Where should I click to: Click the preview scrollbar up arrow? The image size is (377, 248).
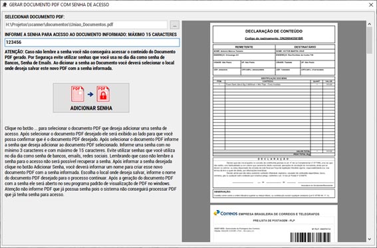[369, 24]
